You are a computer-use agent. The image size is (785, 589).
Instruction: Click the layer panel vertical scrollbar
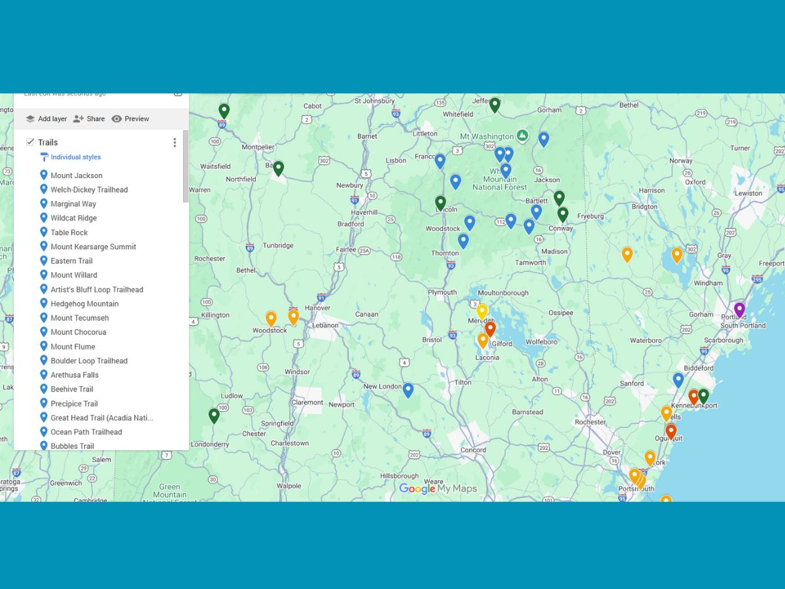[x=186, y=167]
